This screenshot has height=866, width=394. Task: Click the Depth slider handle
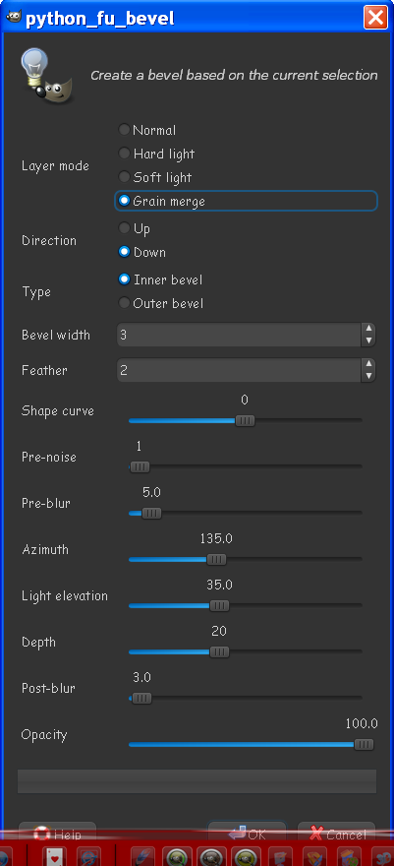pos(219,651)
